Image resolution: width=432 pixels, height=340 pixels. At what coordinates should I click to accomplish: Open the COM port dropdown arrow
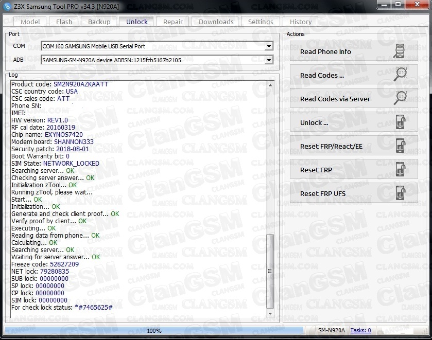pos(269,46)
